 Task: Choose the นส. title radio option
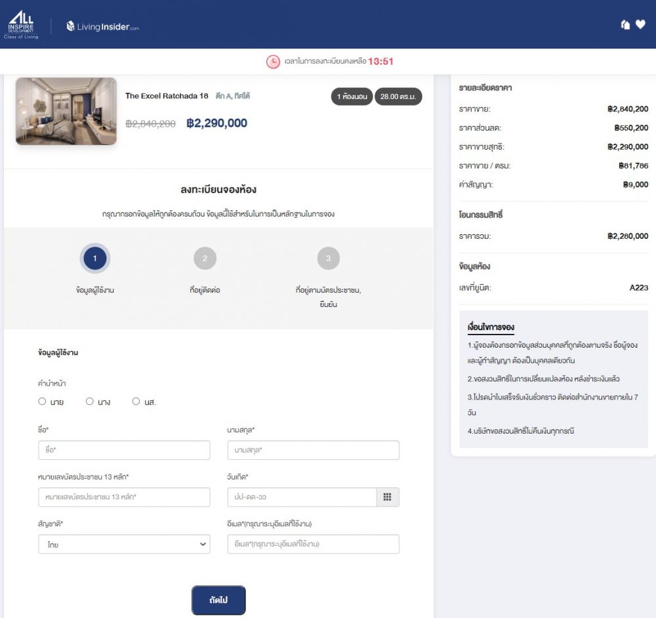point(136,402)
